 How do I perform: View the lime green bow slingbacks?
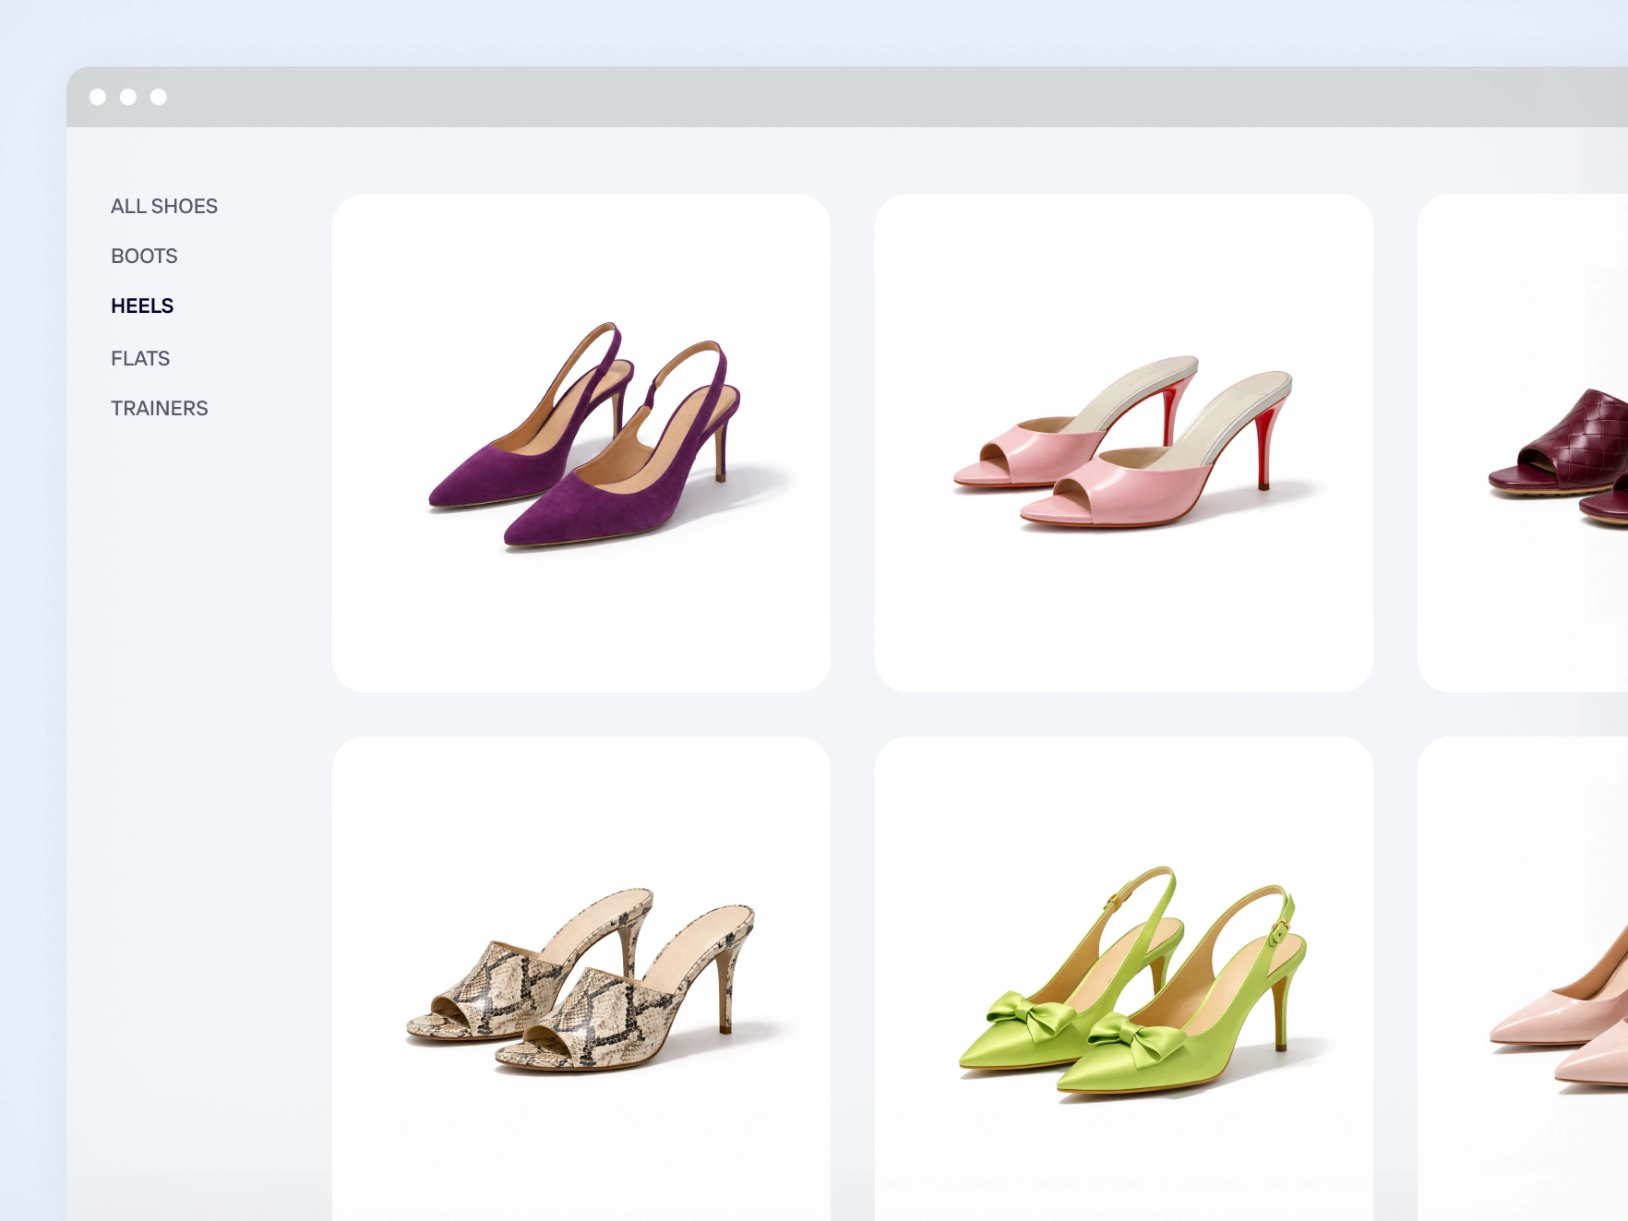point(1123,980)
